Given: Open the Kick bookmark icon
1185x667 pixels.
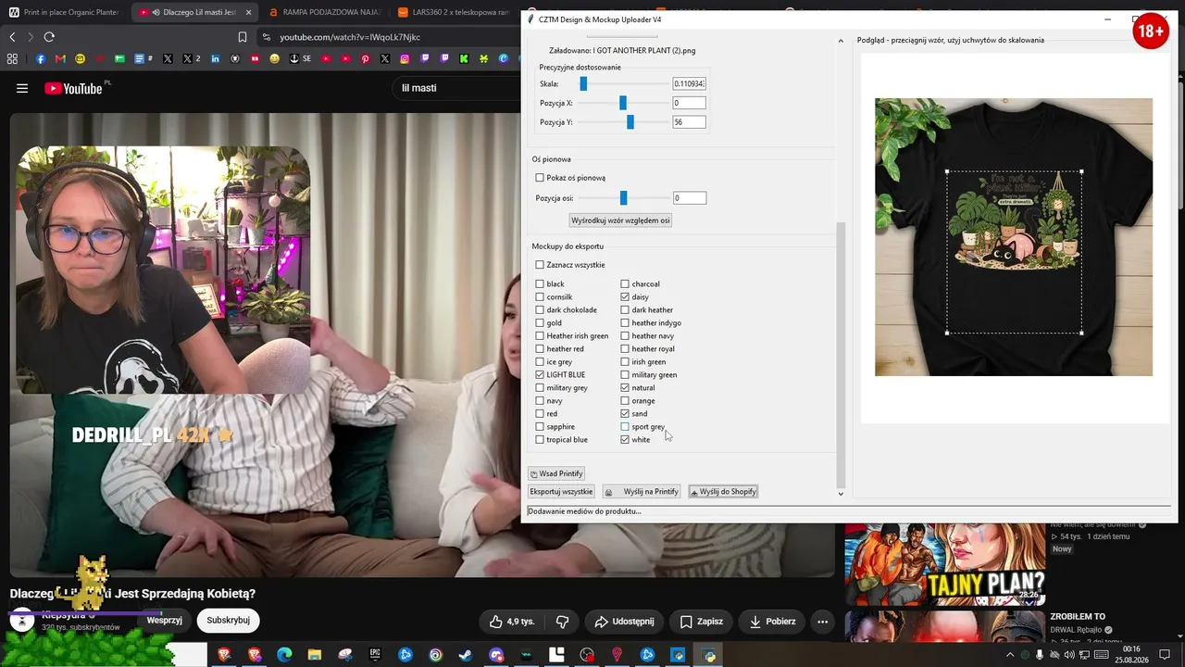Looking at the screenshot, I should (464, 59).
